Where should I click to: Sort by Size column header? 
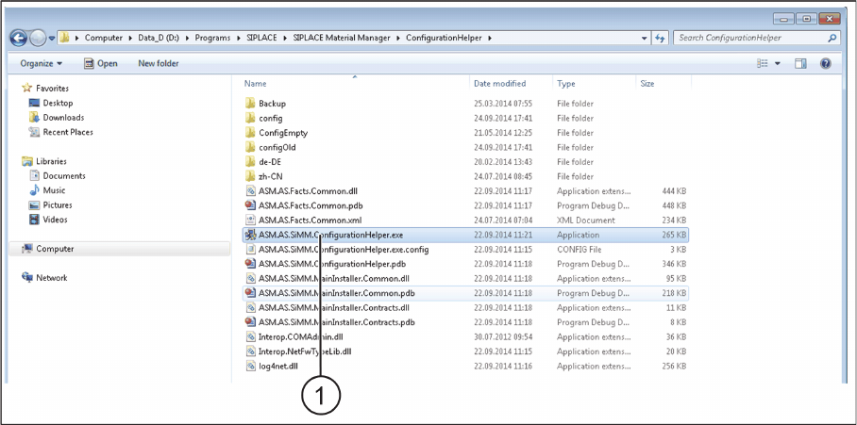click(x=647, y=84)
